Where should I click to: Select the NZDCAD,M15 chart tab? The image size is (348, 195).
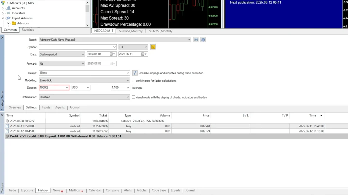click(104, 31)
